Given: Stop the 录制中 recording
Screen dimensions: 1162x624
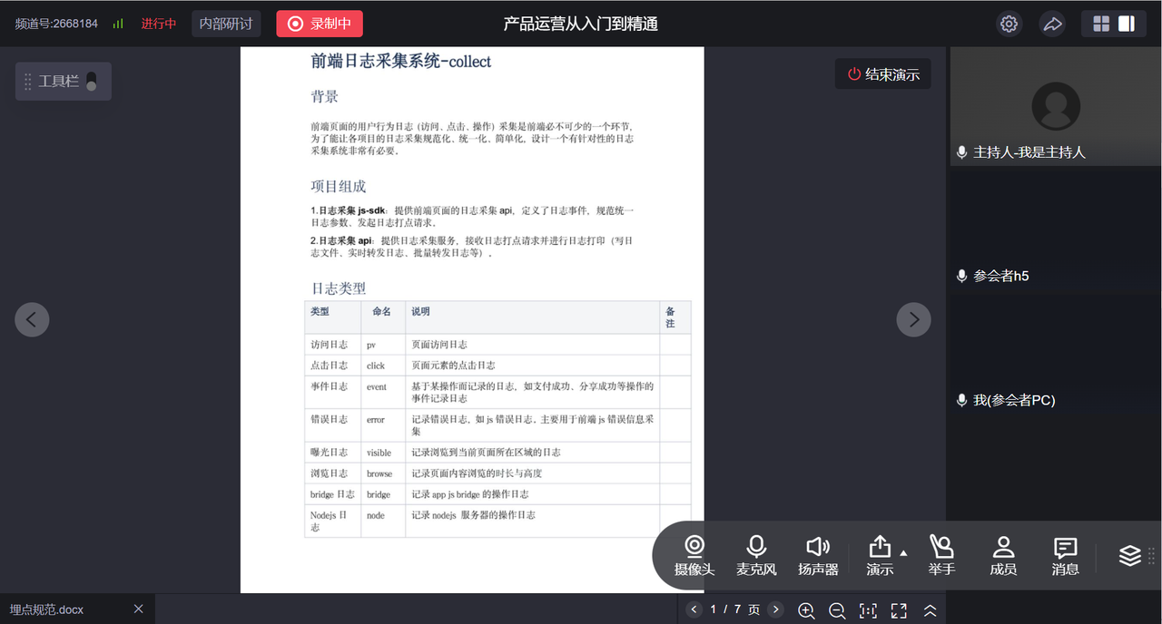Looking at the screenshot, I should (320, 24).
